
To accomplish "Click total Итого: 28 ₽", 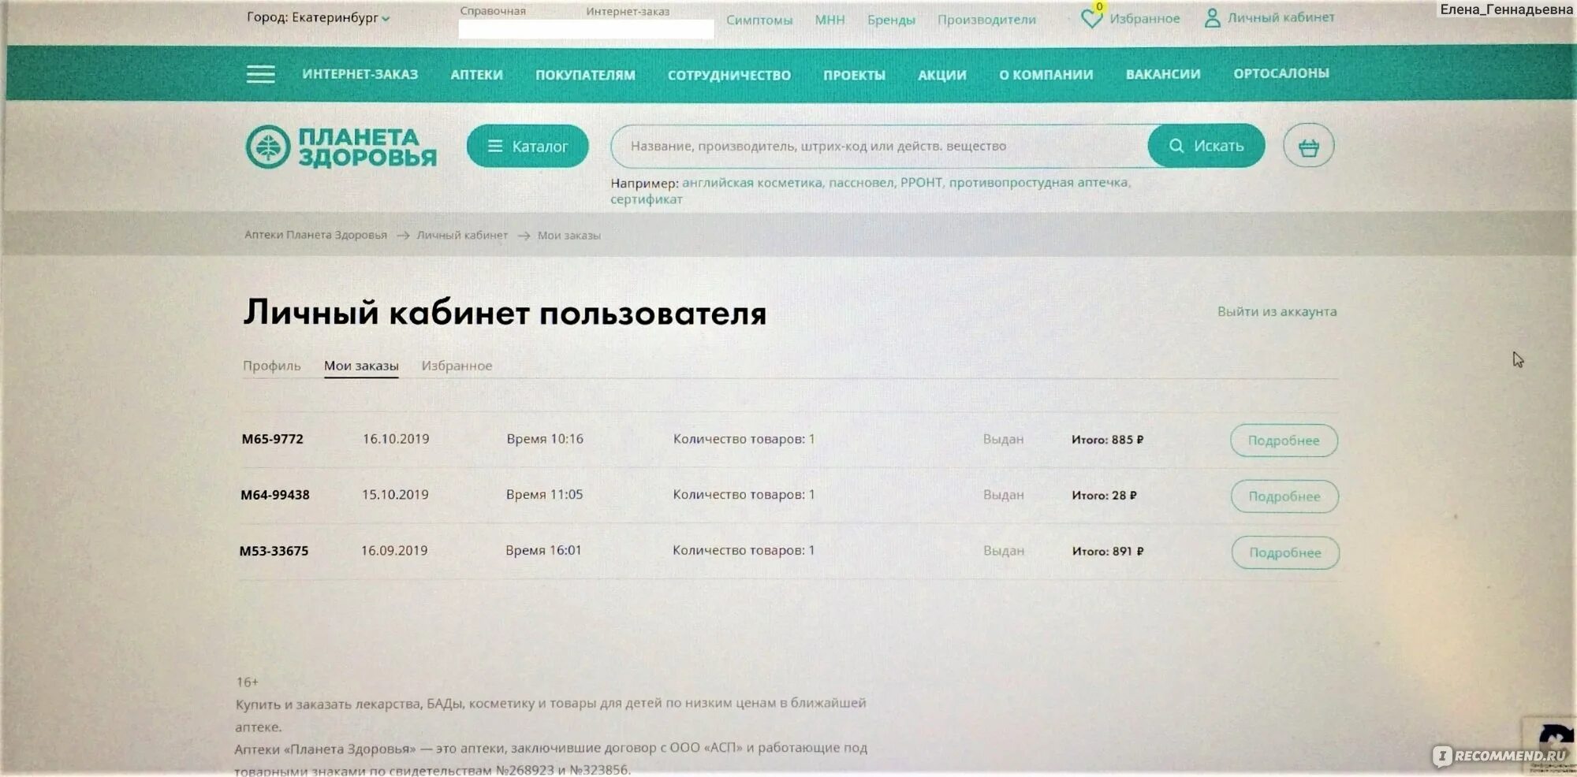I will click(x=1104, y=496).
